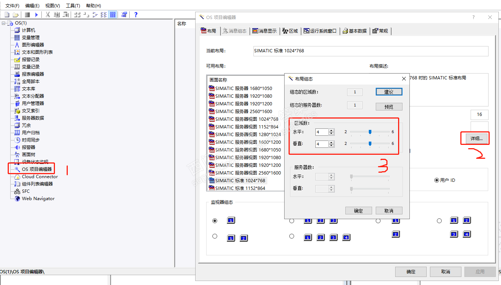Collapse the OS(1) tree root node
Screen dimensions: 501x285
(3, 23)
